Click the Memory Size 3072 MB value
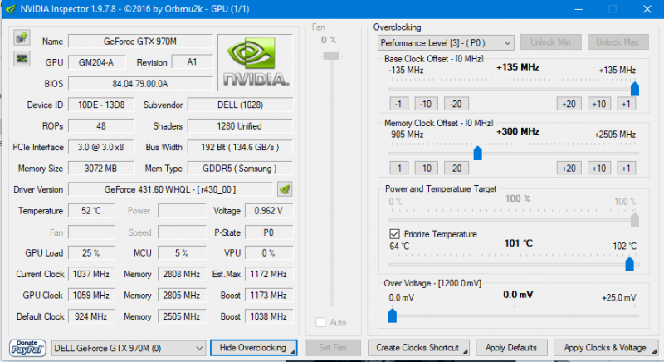The width and height of the screenshot is (664, 362). [x=101, y=168]
